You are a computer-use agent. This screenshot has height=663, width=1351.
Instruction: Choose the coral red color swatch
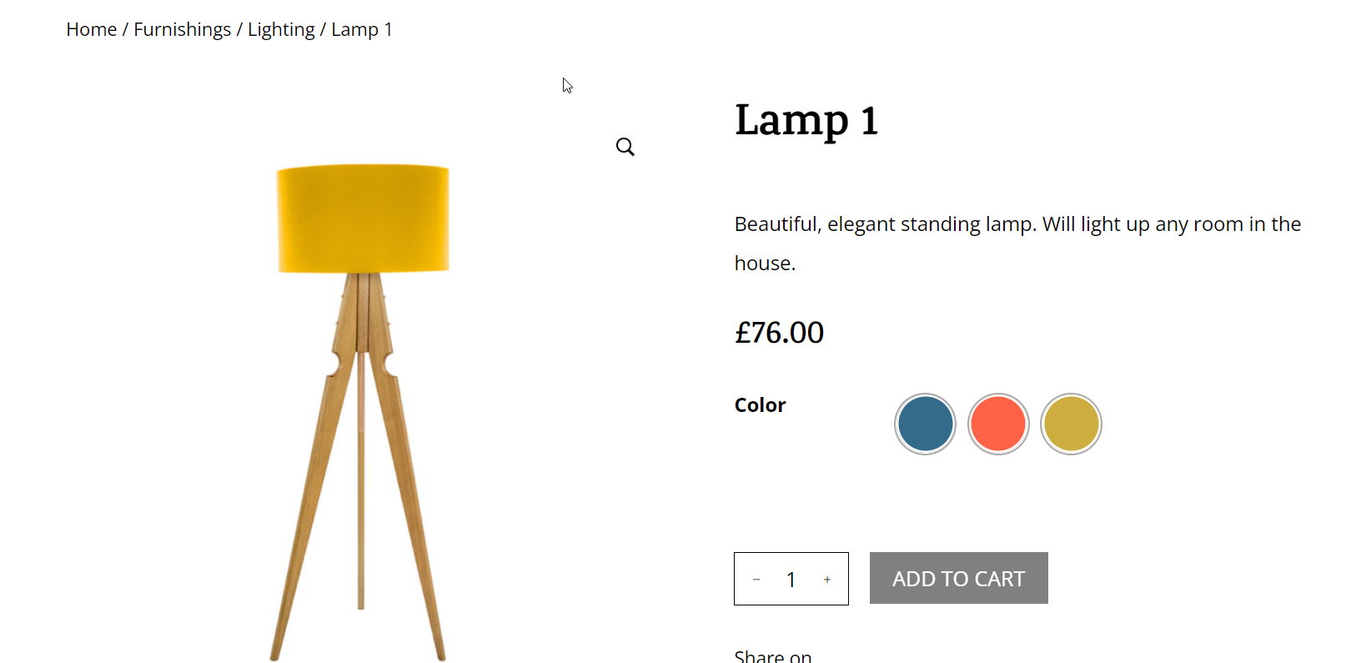pyautogui.click(x=998, y=424)
